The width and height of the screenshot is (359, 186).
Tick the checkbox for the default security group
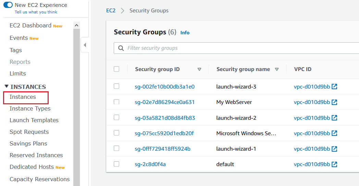pyautogui.click(x=116, y=164)
